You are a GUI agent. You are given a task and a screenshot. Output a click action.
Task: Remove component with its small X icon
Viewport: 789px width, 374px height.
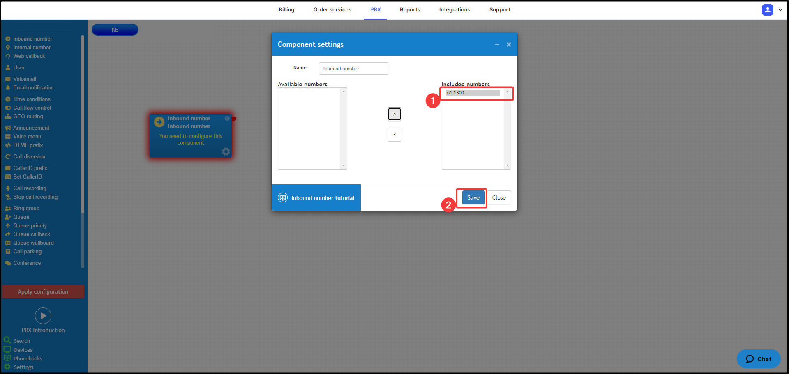pos(227,119)
